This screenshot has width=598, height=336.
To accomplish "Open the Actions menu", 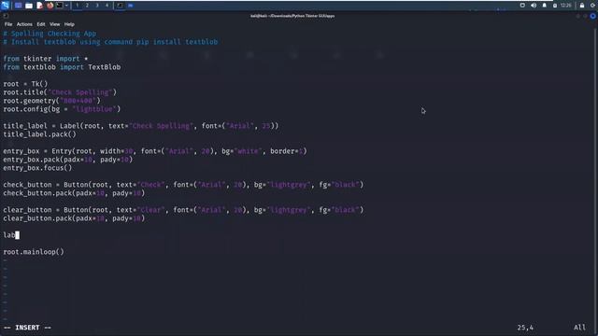I will tap(24, 24).
